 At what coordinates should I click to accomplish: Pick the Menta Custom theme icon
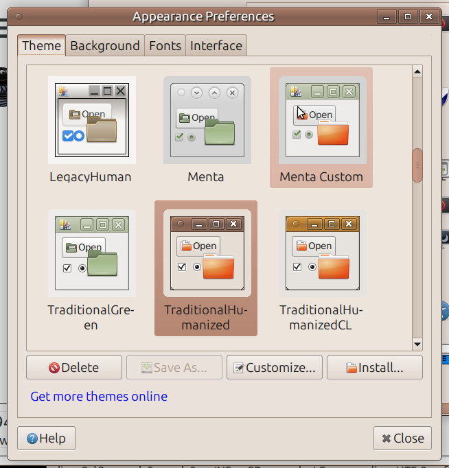[321, 120]
